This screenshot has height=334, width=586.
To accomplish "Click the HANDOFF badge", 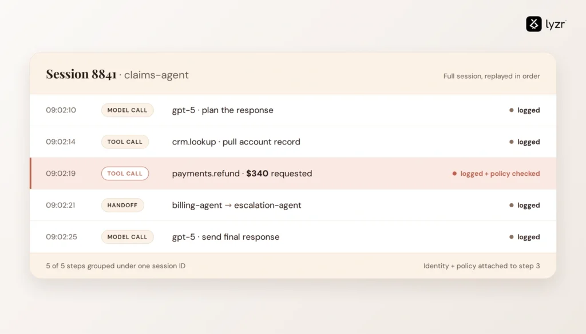I will 122,205.
